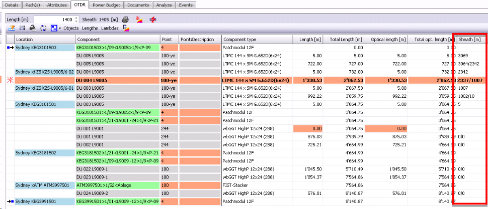Select the Sydney xATM ATM3997501 location cell
This screenshot has height=209, width=488.
click(x=45, y=185)
